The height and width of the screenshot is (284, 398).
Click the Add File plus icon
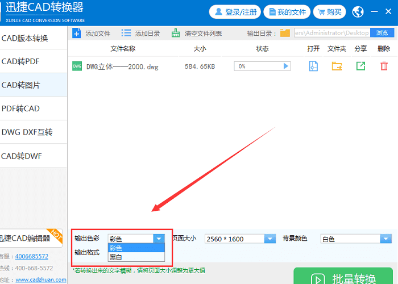pyautogui.click(x=76, y=33)
